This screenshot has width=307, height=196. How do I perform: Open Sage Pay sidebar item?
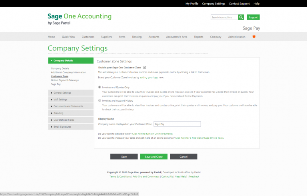pyautogui.click(x=56, y=84)
